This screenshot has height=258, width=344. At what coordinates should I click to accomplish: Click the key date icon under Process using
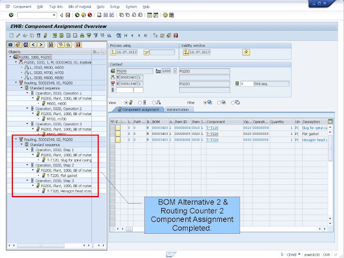(x=113, y=52)
